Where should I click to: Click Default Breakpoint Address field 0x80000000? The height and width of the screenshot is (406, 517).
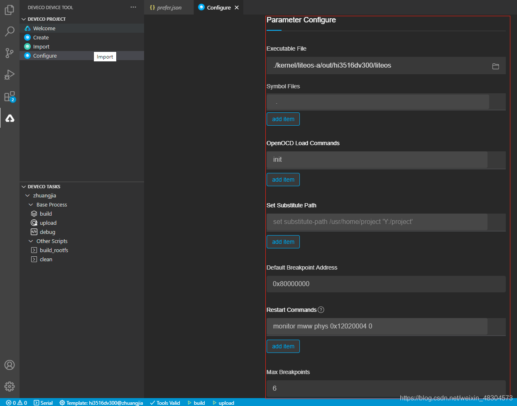386,284
